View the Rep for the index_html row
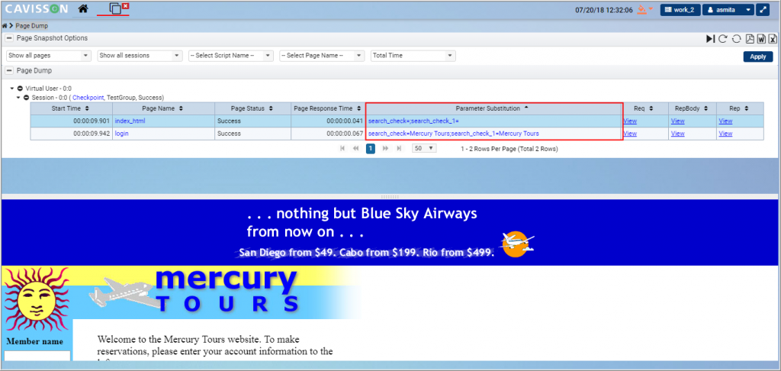The image size is (781, 371). pyautogui.click(x=726, y=121)
